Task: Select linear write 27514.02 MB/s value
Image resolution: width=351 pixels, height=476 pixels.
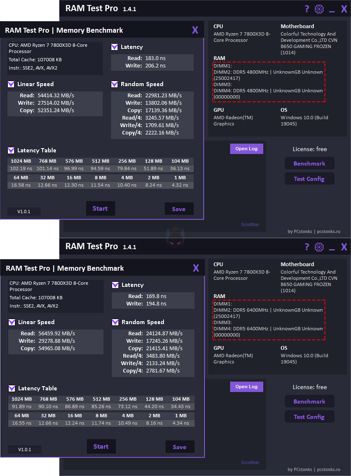Action: click(x=56, y=103)
